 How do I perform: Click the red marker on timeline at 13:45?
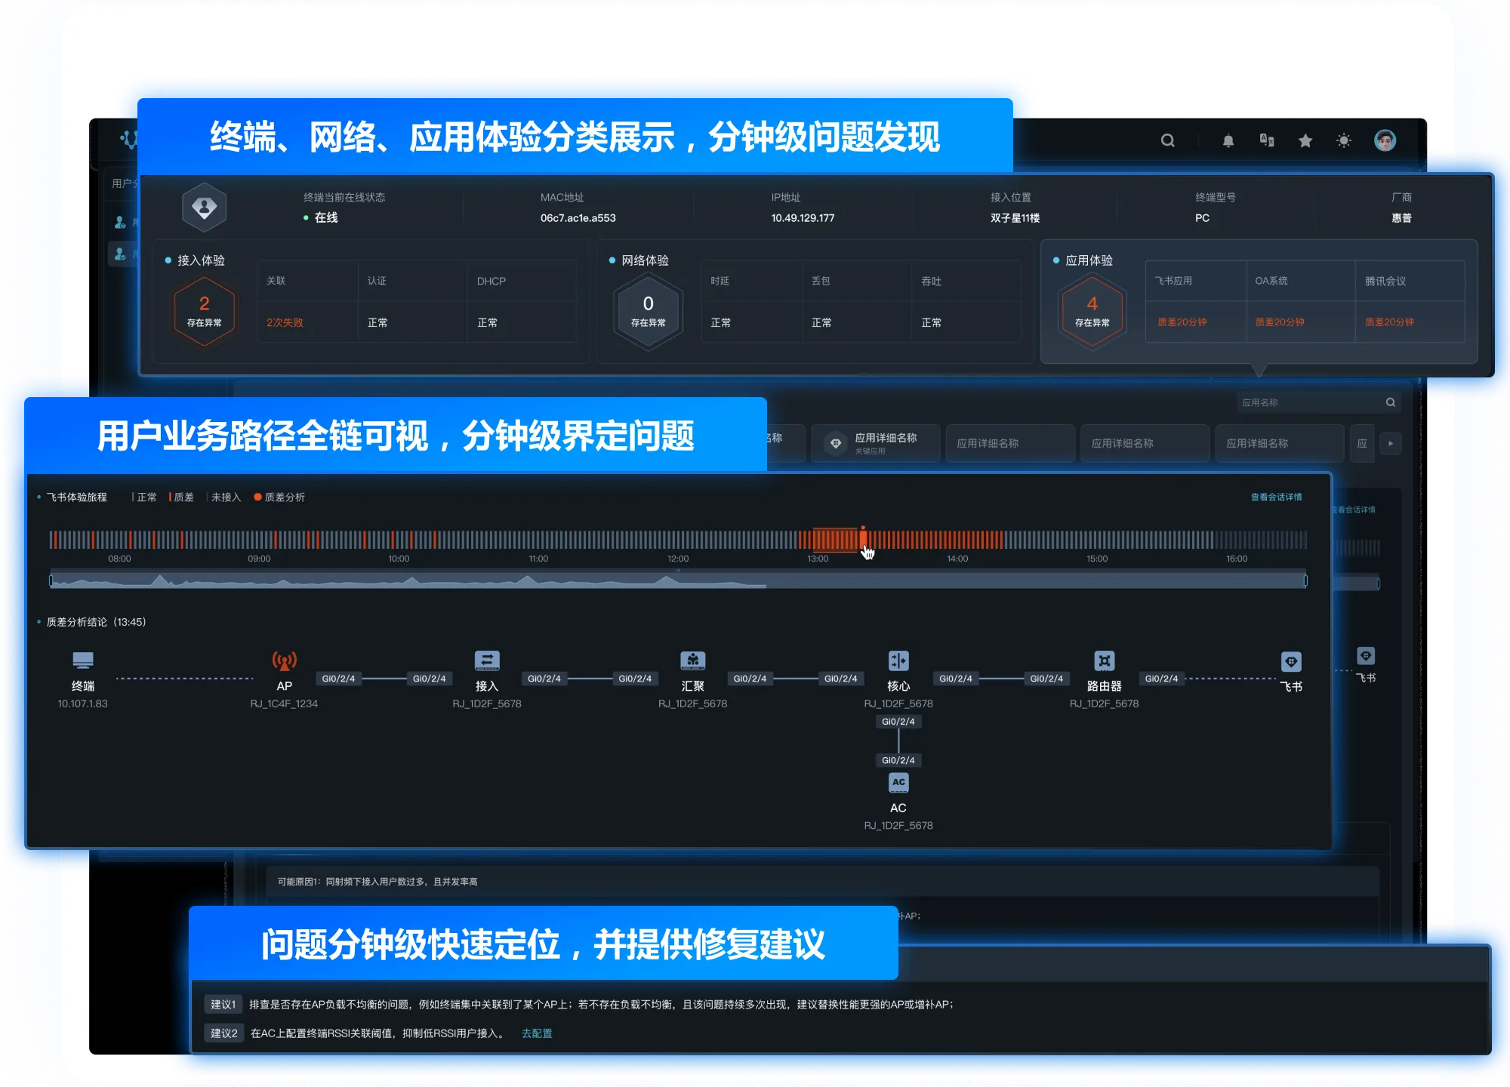(863, 539)
